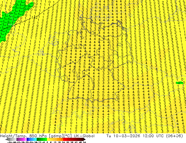This screenshot has width=186, height=143.
Task: Click the cyan legend swatch near -18
Action: 35,139
